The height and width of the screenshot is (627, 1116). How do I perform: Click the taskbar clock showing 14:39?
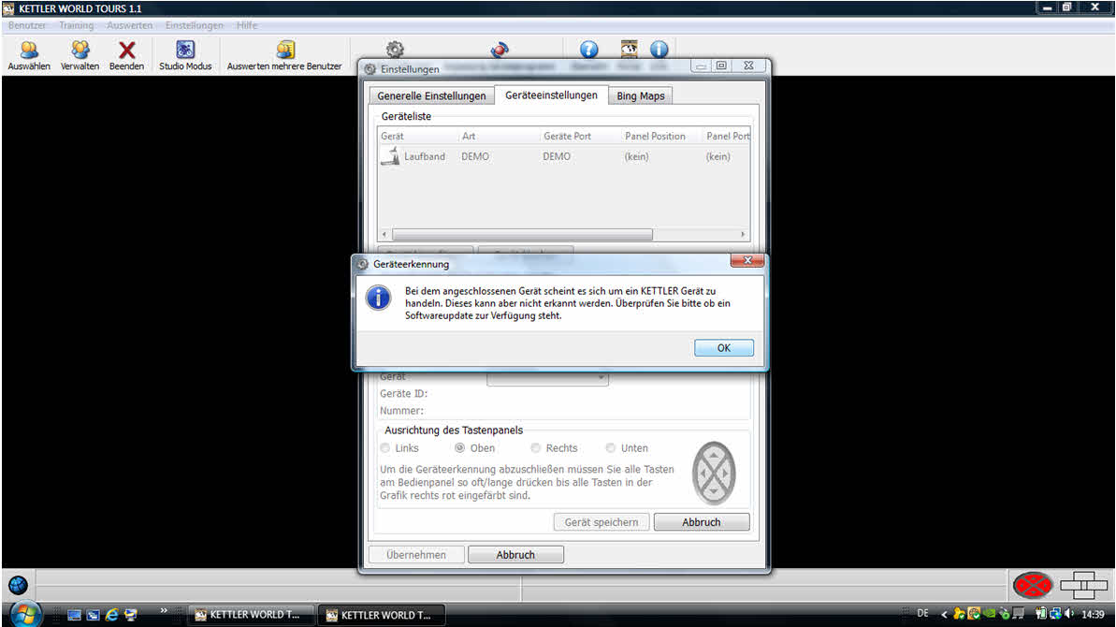pos(1094,614)
